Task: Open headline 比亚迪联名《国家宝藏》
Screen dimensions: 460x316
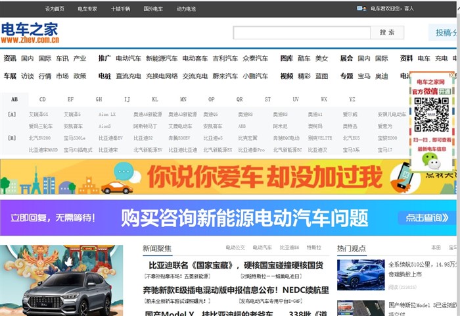Action: tap(236, 265)
